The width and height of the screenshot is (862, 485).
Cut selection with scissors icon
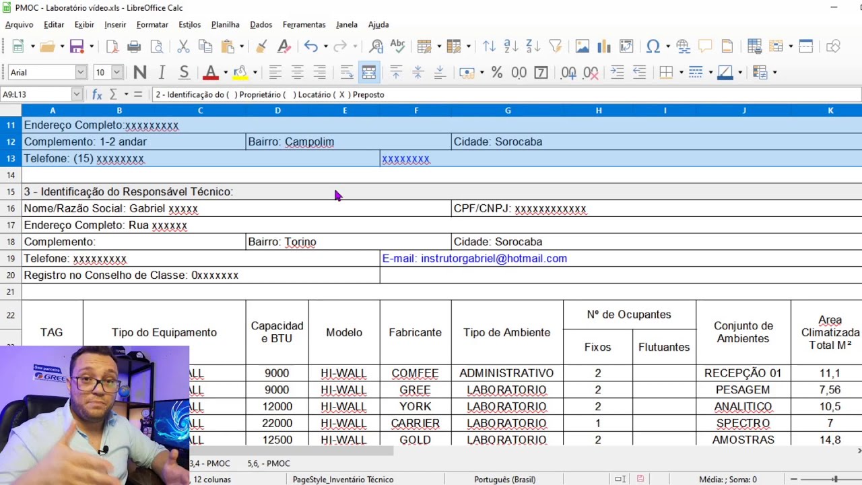183,46
